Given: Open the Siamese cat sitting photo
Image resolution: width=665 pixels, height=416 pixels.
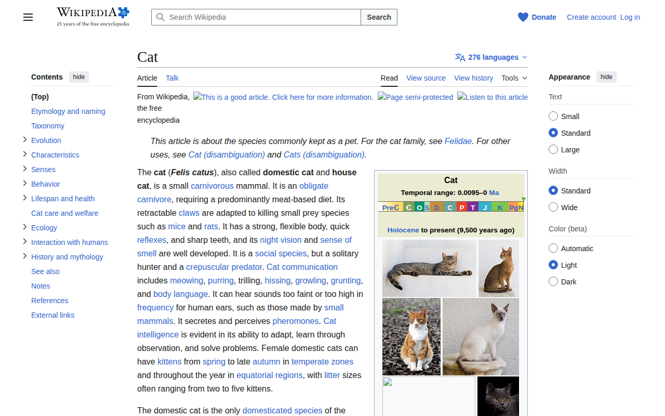Looking at the screenshot, I should [481, 336].
